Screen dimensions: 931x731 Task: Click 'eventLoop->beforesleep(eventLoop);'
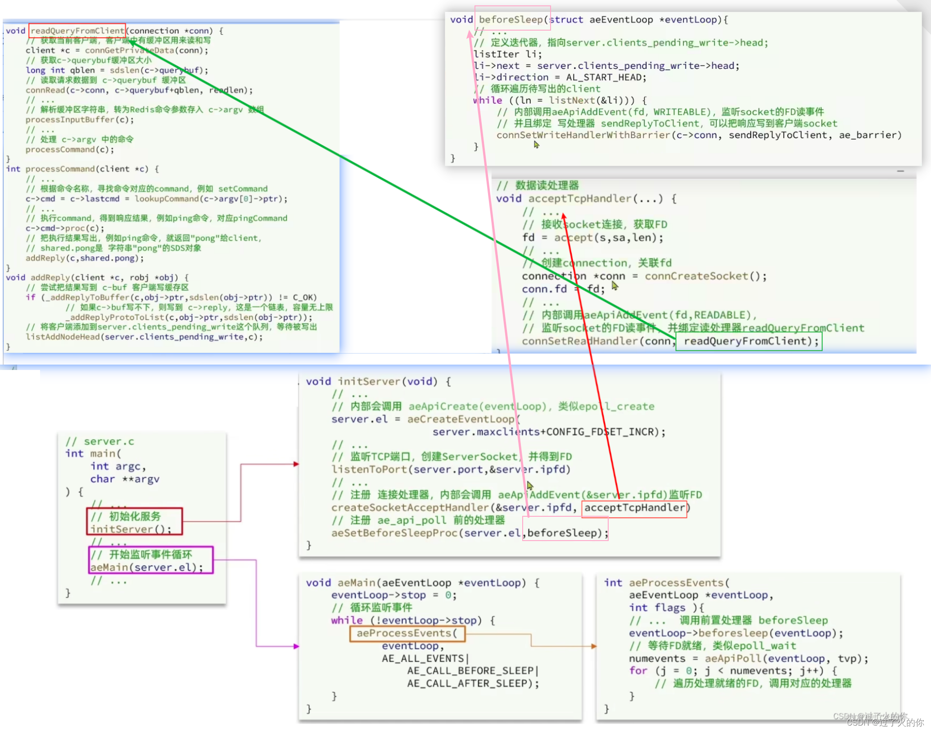pyautogui.click(x=736, y=633)
